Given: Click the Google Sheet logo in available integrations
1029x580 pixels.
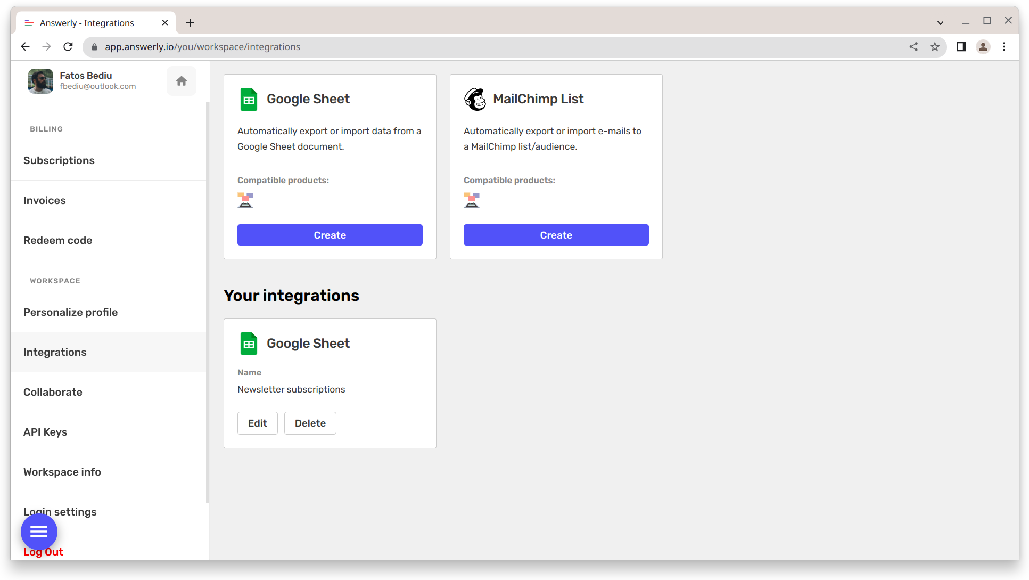Looking at the screenshot, I should pos(249,99).
